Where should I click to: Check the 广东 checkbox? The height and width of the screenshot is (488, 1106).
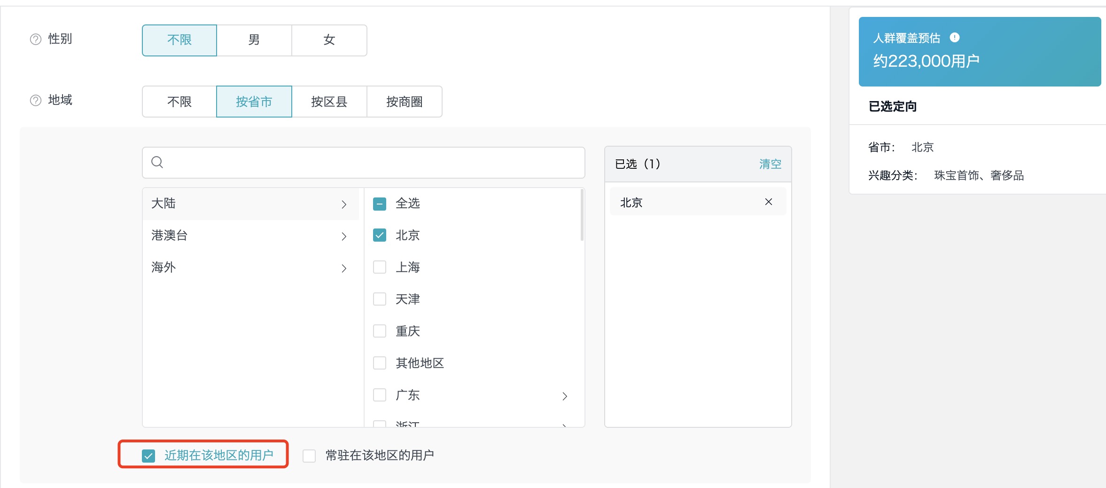(x=380, y=395)
